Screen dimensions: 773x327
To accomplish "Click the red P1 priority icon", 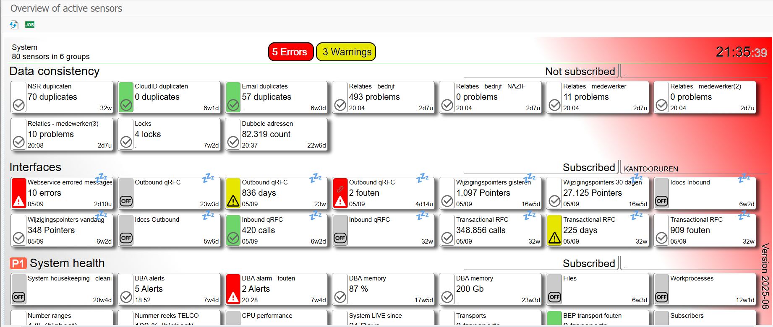I will point(18,263).
